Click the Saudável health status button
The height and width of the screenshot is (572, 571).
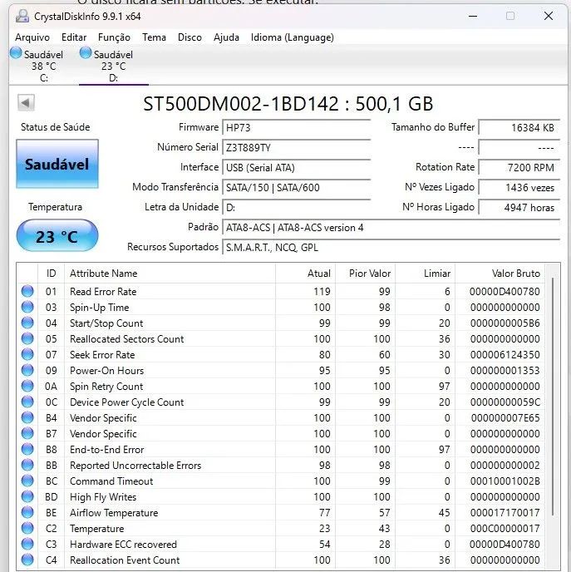coord(57,164)
